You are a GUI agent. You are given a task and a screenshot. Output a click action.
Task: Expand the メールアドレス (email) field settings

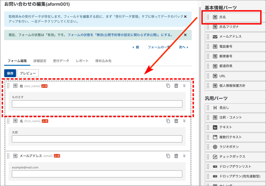[184, 156]
